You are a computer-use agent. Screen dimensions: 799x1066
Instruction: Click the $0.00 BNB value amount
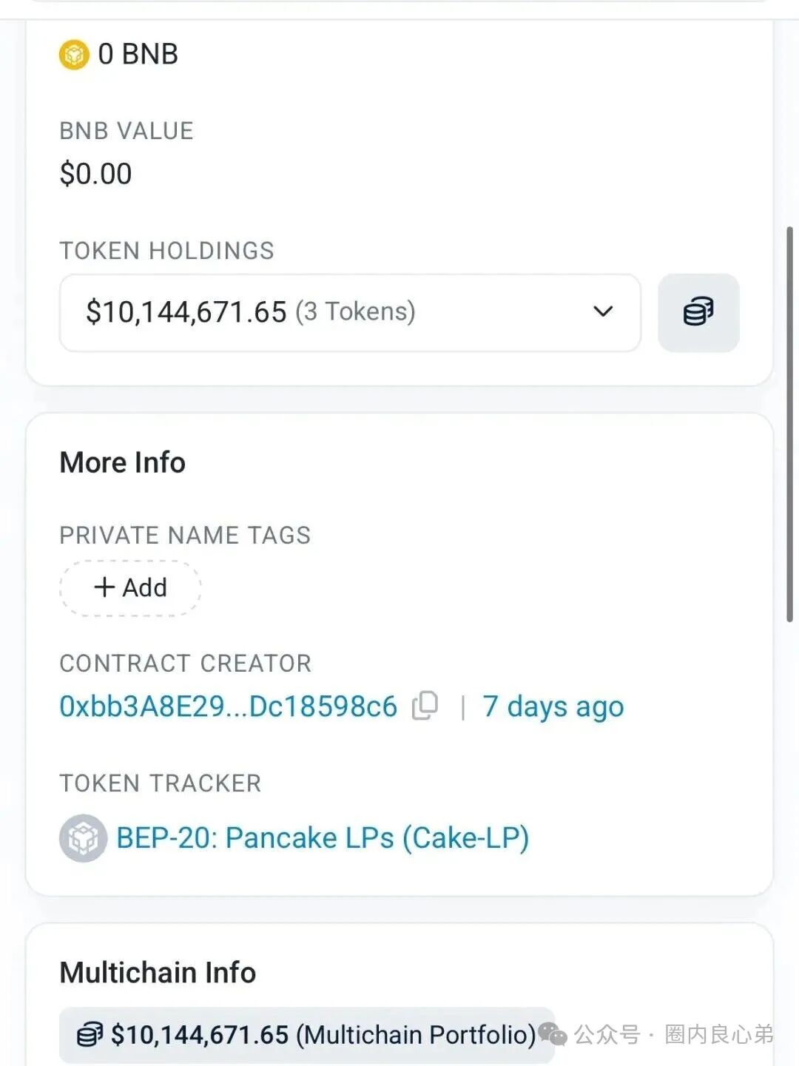pos(95,174)
